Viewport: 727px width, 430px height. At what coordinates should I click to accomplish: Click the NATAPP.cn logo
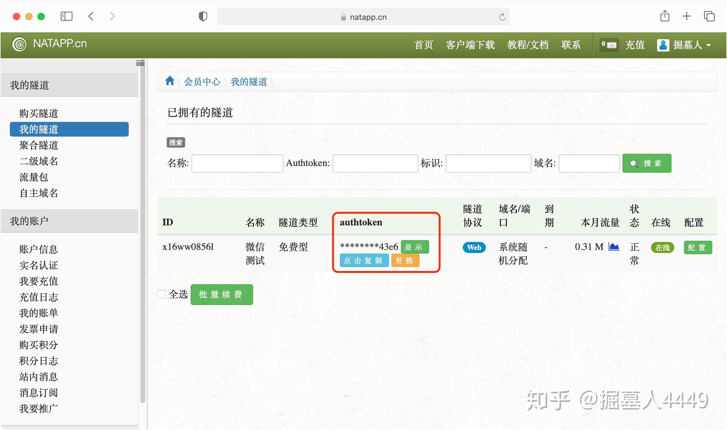[50, 44]
